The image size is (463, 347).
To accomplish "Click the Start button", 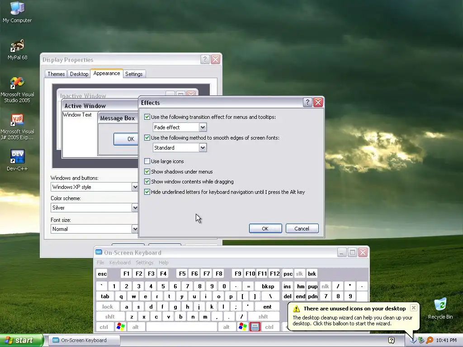I will (x=22, y=340).
